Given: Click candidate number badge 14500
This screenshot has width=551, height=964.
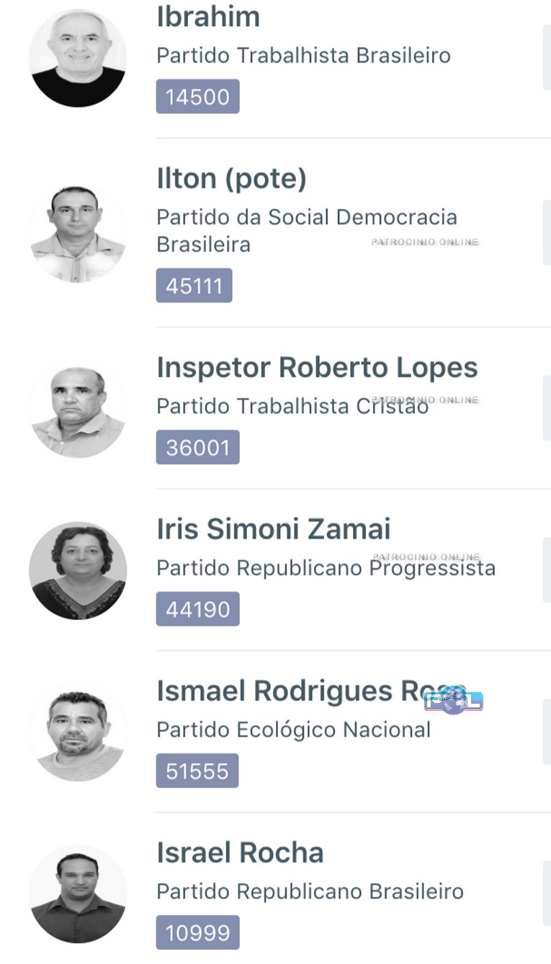Looking at the screenshot, I should click(197, 97).
